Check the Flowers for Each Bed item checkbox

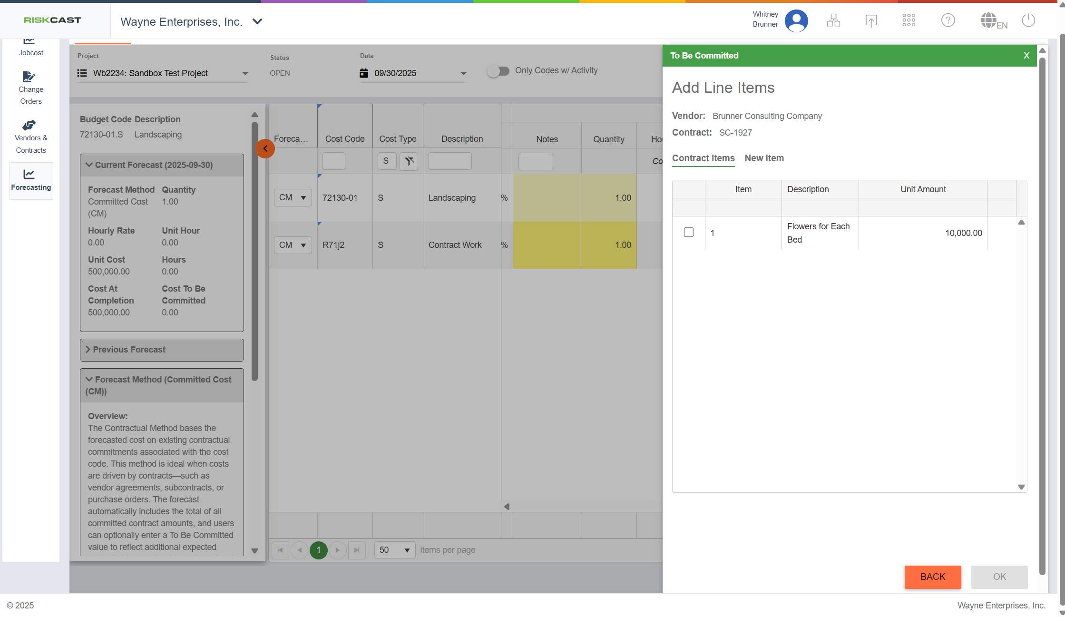pyautogui.click(x=688, y=232)
